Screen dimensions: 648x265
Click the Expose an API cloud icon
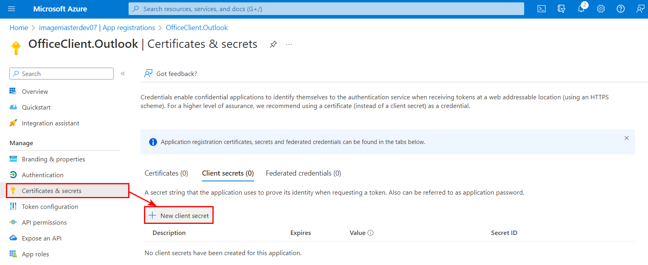(13, 238)
